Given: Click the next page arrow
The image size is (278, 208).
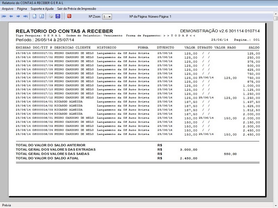Looking at the screenshot, I should (x=18, y=16).
